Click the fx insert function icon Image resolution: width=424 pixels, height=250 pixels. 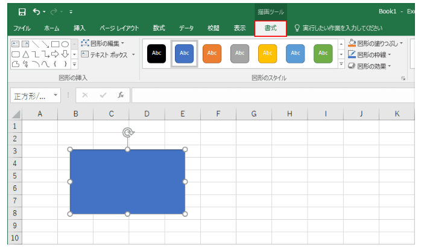[x=121, y=95]
